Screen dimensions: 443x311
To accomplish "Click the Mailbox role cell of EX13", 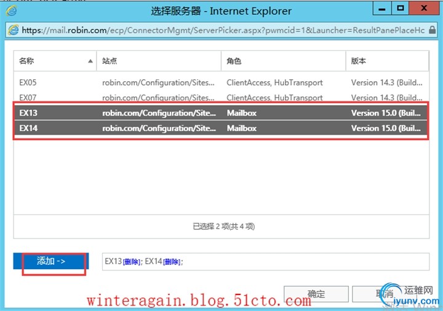I will coord(242,113).
